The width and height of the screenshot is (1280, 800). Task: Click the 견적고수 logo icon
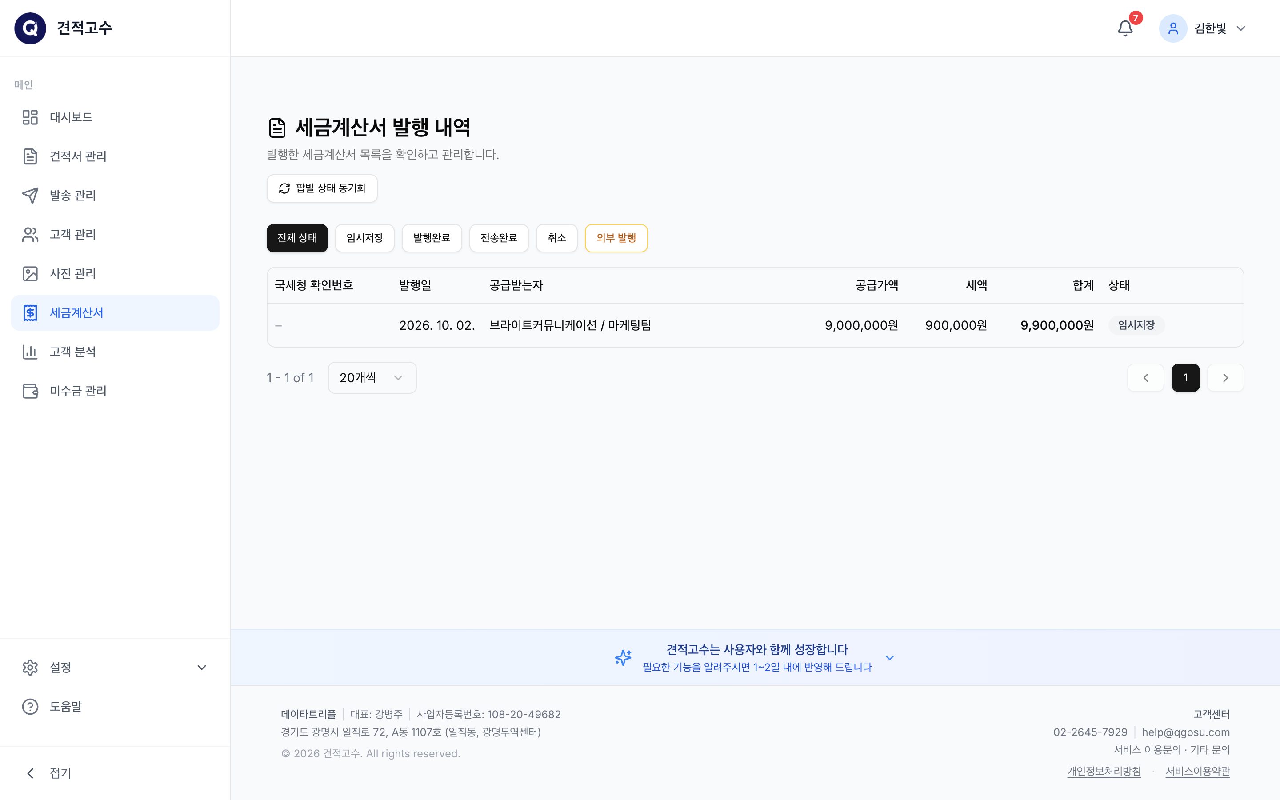coord(30,28)
